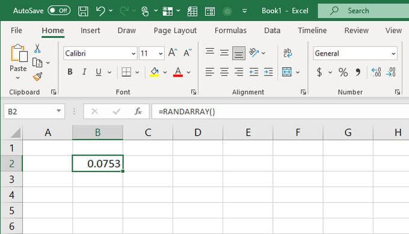Toggle Bold formatting

tap(70, 72)
